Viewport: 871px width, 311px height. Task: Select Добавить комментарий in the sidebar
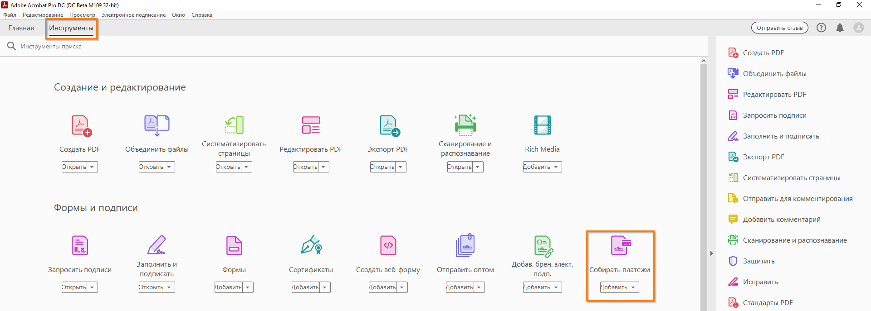(774, 220)
